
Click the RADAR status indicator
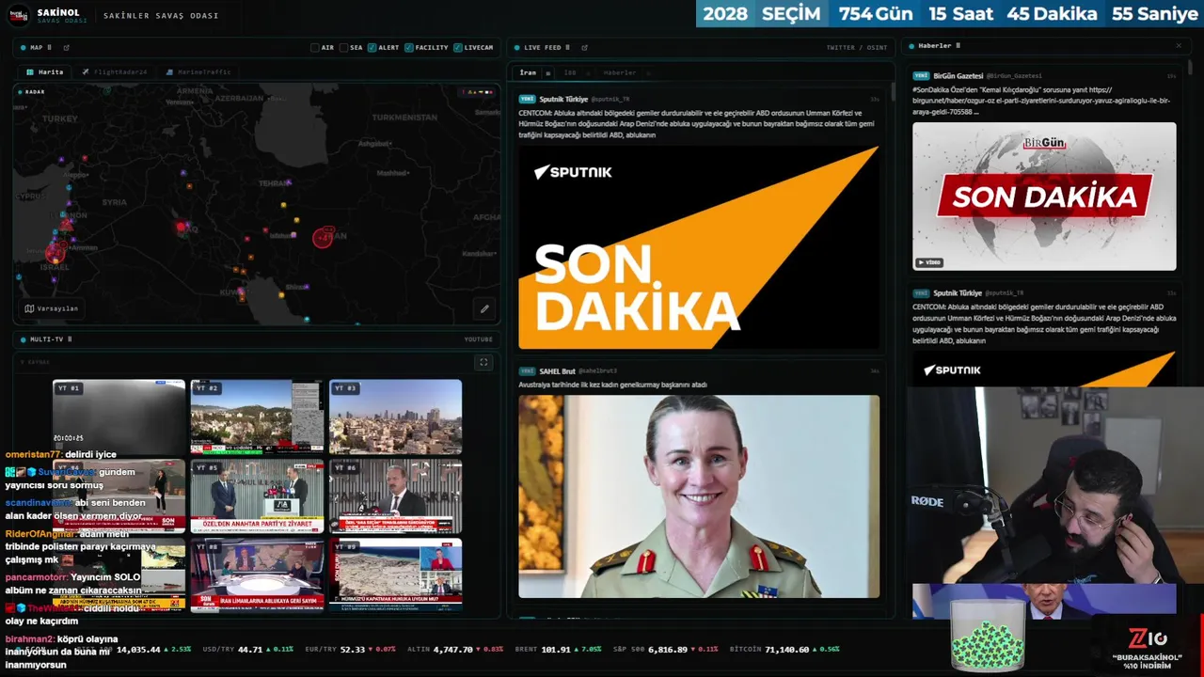pyautogui.click(x=33, y=91)
